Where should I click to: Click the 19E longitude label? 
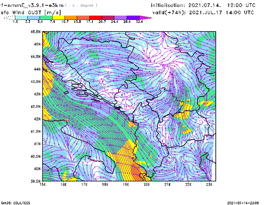pos(126,184)
